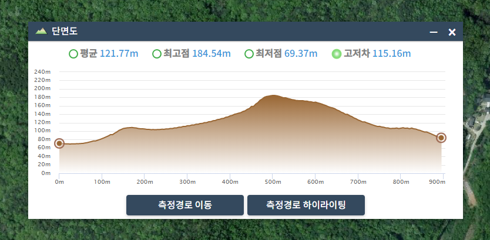This screenshot has width=490, height=240.
Task: Click the 900m distance axis label
Action: [x=437, y=182]
